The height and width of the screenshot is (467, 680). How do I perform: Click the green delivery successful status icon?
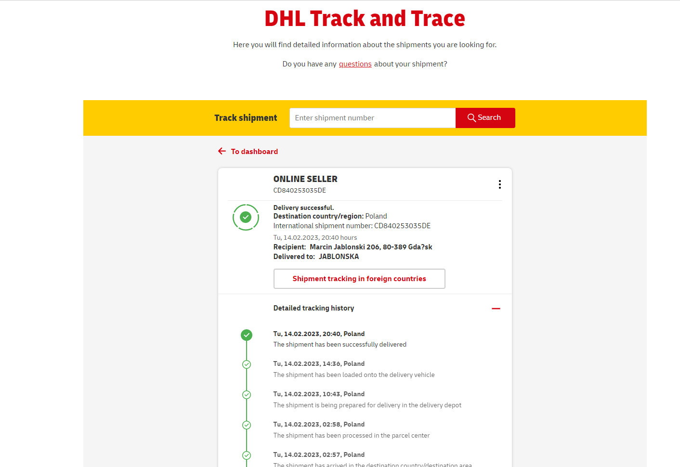(246, 217)
